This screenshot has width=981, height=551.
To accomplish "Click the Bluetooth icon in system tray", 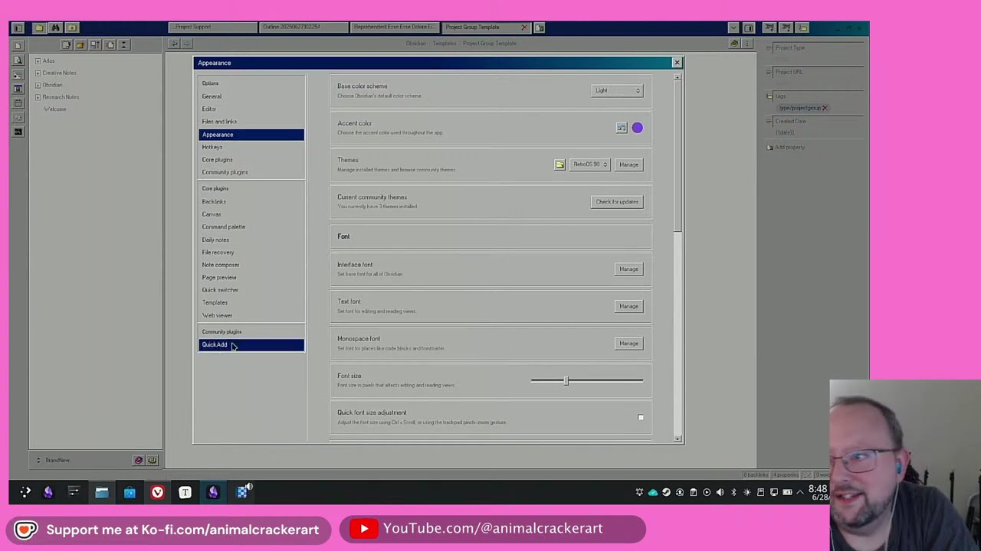I will pos(733,492).
